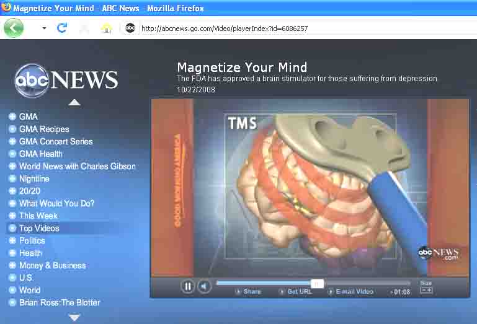This screenshot has width=477, height=324.
Task: Expand the Politics plus icon
Action: [12, 240]
